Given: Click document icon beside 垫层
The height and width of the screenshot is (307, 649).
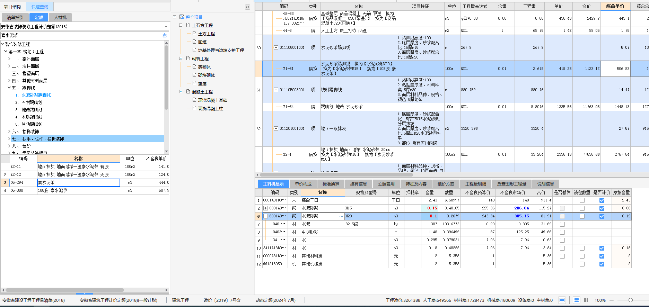Looking at the screenshot, I should [194, 83].
